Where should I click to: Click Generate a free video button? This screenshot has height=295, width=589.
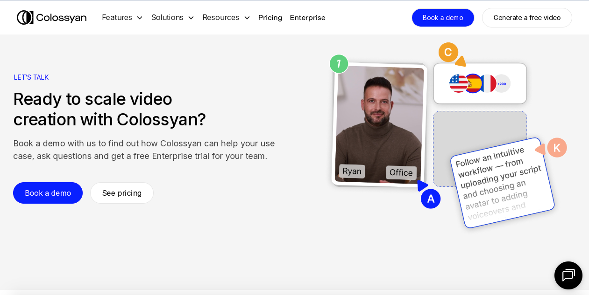527,18
